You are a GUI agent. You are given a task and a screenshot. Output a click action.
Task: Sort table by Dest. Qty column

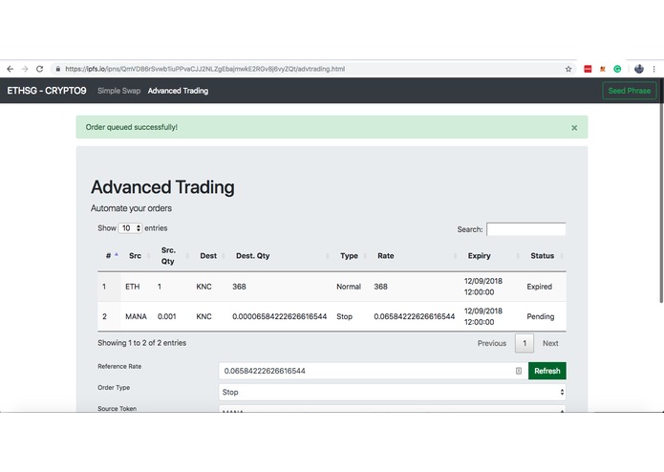tap(280, 256)
